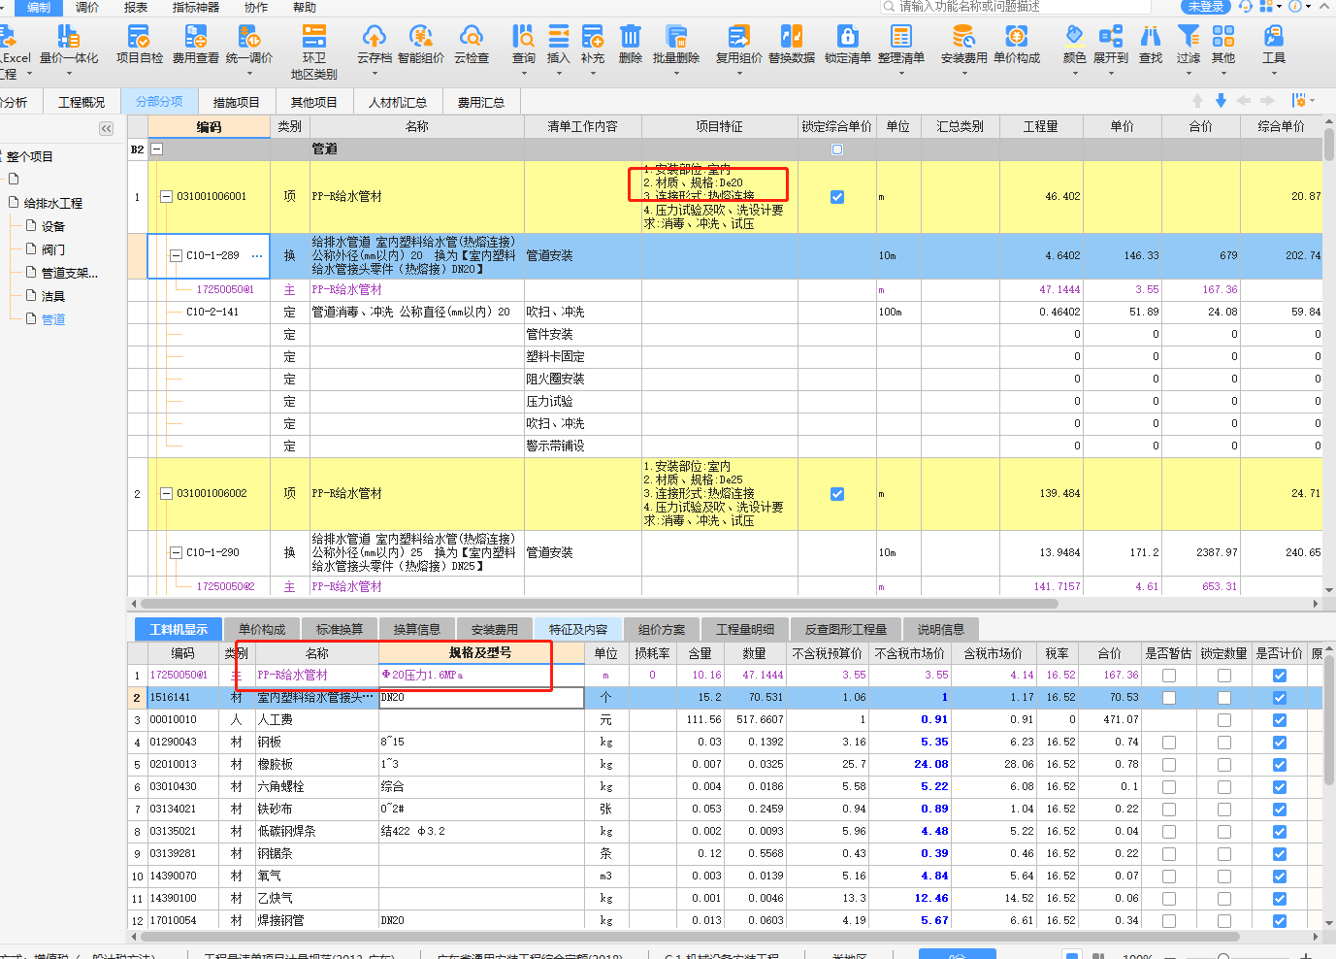Switch to the 措施项目 tab
The width and height of the screenshot is (1336, 959).
(x=237, y=102)
